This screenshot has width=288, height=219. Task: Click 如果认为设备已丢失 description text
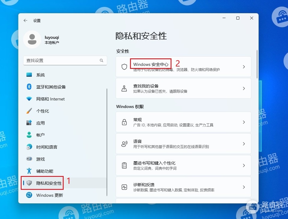pyautogui.click(x=160, y=91)
